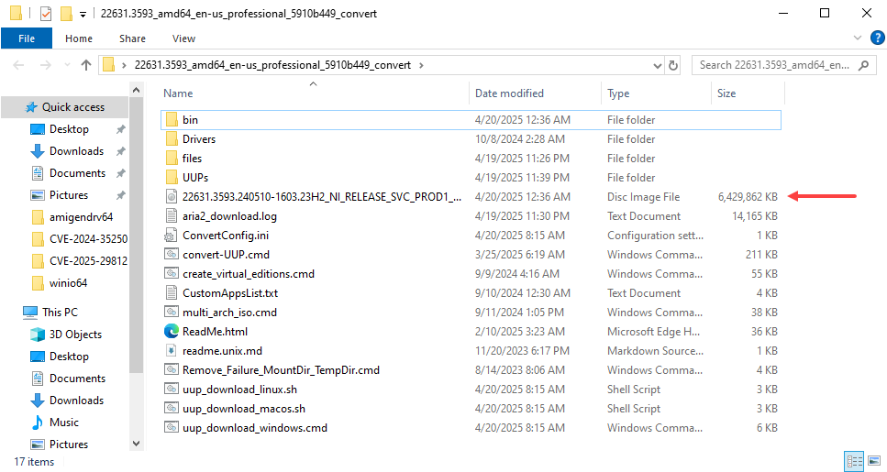Image resolution: width=887 pixels, height=472 pixels.
Task: Select the ConvertConfig.ini file
Action: tap(471, 236)
